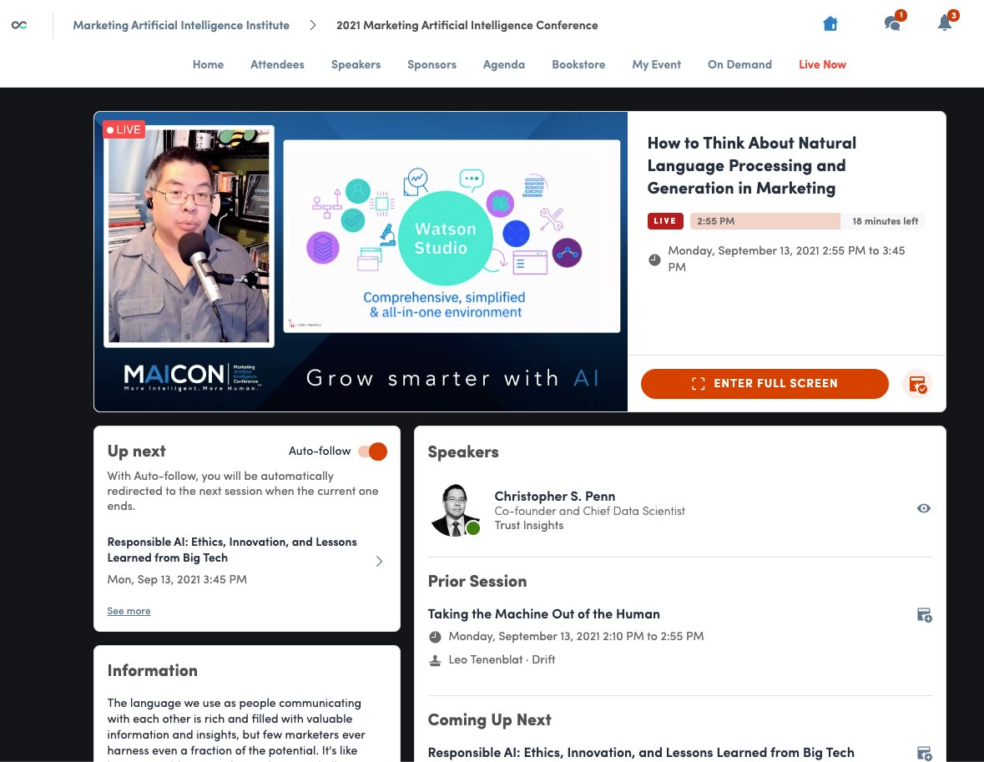Screen dimensions: 984x762
Task: Go to Home tab
Action: click(209, 64)
